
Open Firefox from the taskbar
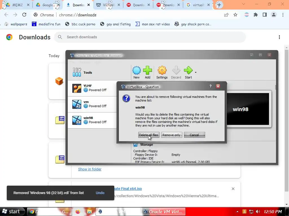point(78,211)
